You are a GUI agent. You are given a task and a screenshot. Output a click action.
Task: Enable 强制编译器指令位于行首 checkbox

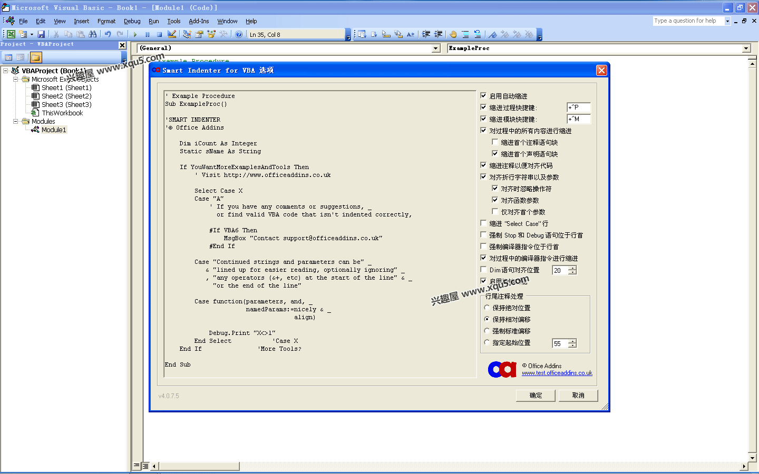(x=483, y=246)
